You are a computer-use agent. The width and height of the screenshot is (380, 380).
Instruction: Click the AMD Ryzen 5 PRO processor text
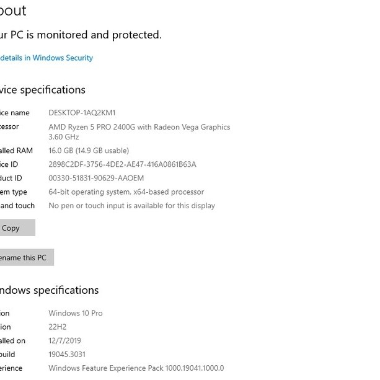(x=139, y=127)
